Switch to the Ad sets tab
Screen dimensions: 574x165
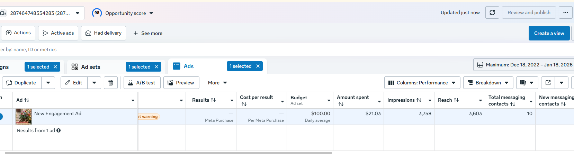point(91,67)
